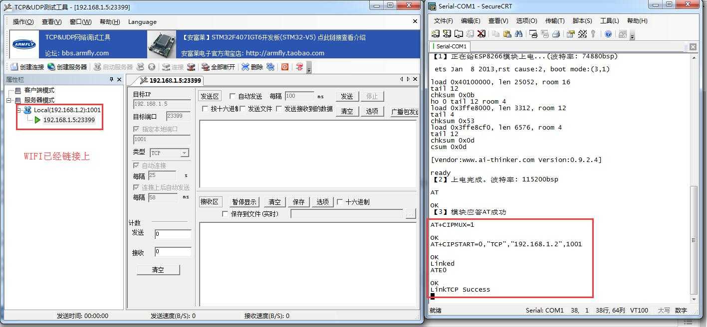Select 客户端模式 tree item
707x327 pixels.
point(39,90)
